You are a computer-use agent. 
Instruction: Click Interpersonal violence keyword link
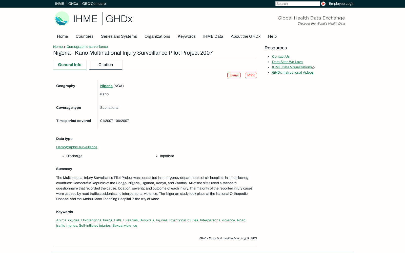click(217, 220)
